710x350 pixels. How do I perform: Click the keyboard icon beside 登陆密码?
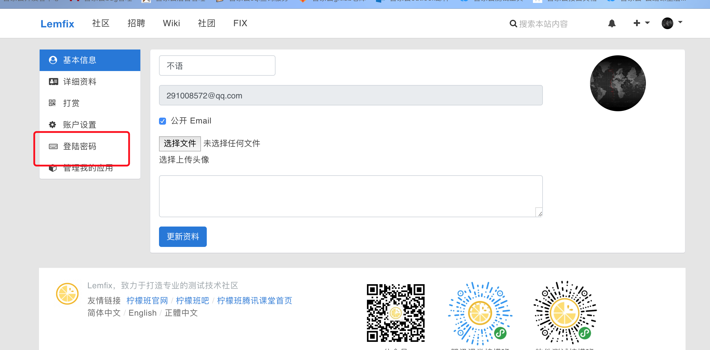(x=53, y=146)
